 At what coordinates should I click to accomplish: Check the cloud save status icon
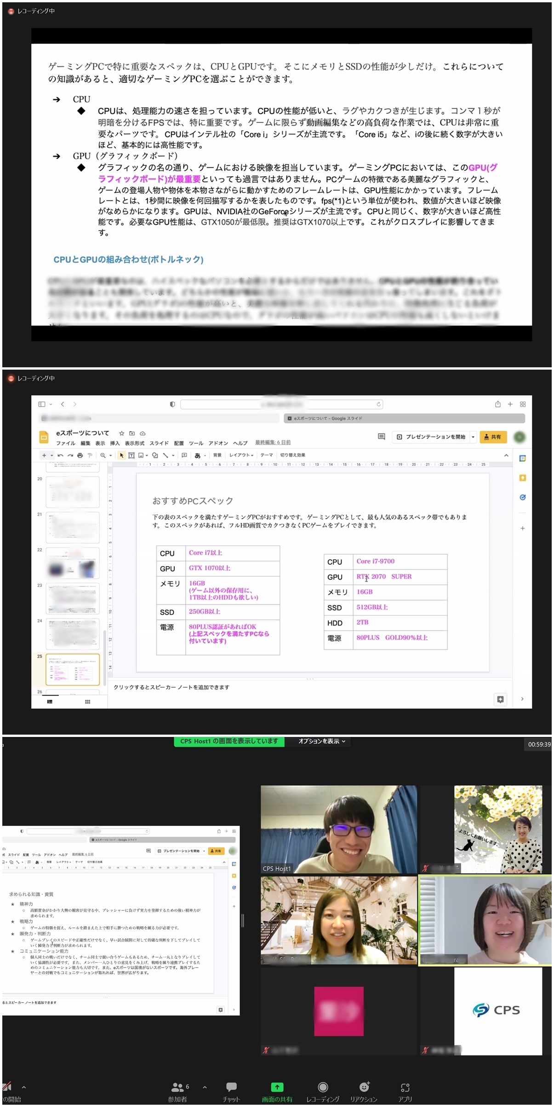click(x=143, y=433)
